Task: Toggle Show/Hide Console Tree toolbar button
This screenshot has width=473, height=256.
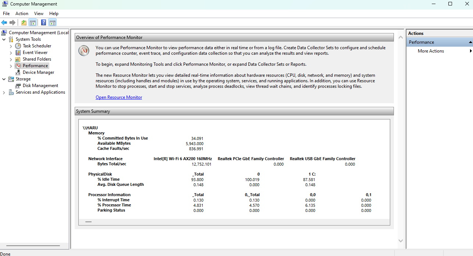Action: coord(33,23)
